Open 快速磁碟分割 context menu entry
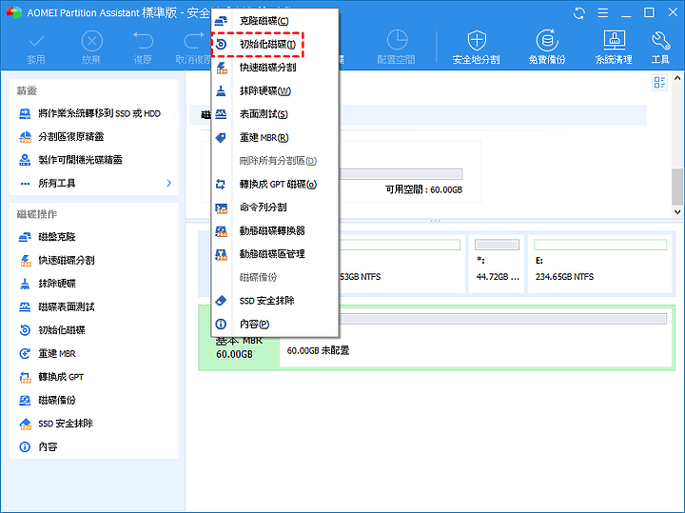 point(275,68)
